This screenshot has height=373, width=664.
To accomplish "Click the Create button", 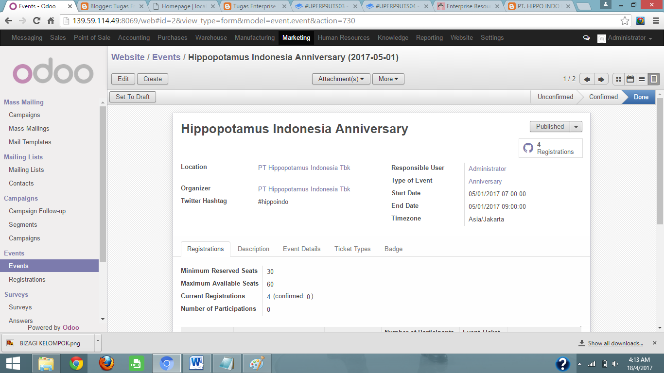I will tap(153, 79).
